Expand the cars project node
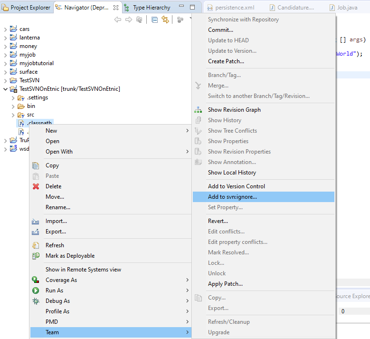Screen dimensions: 370x339 [5, 29]
